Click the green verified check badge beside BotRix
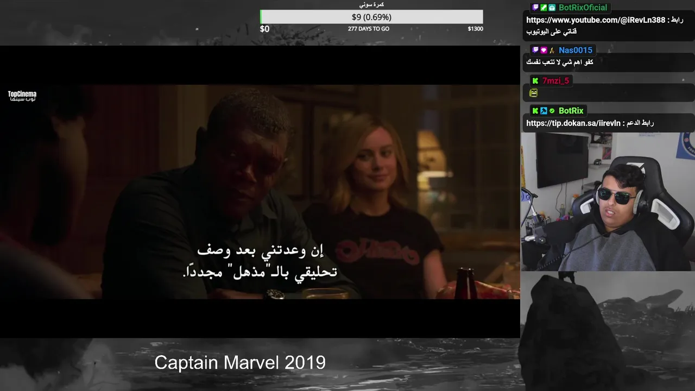This screenshot has width=695, height=391. point(552,111)
